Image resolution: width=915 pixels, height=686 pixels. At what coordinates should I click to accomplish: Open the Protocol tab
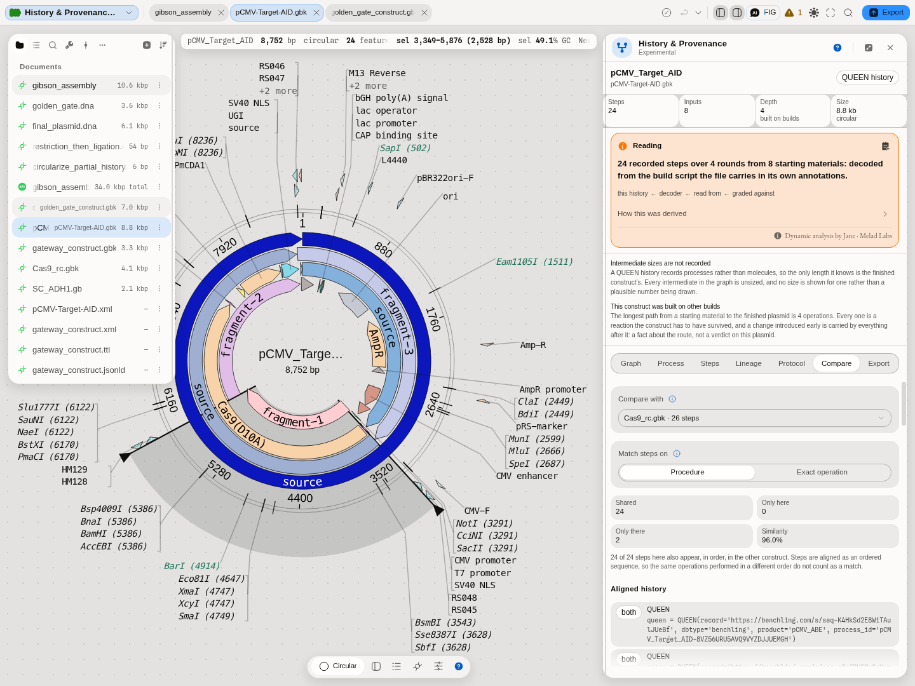tap(792, 363)
